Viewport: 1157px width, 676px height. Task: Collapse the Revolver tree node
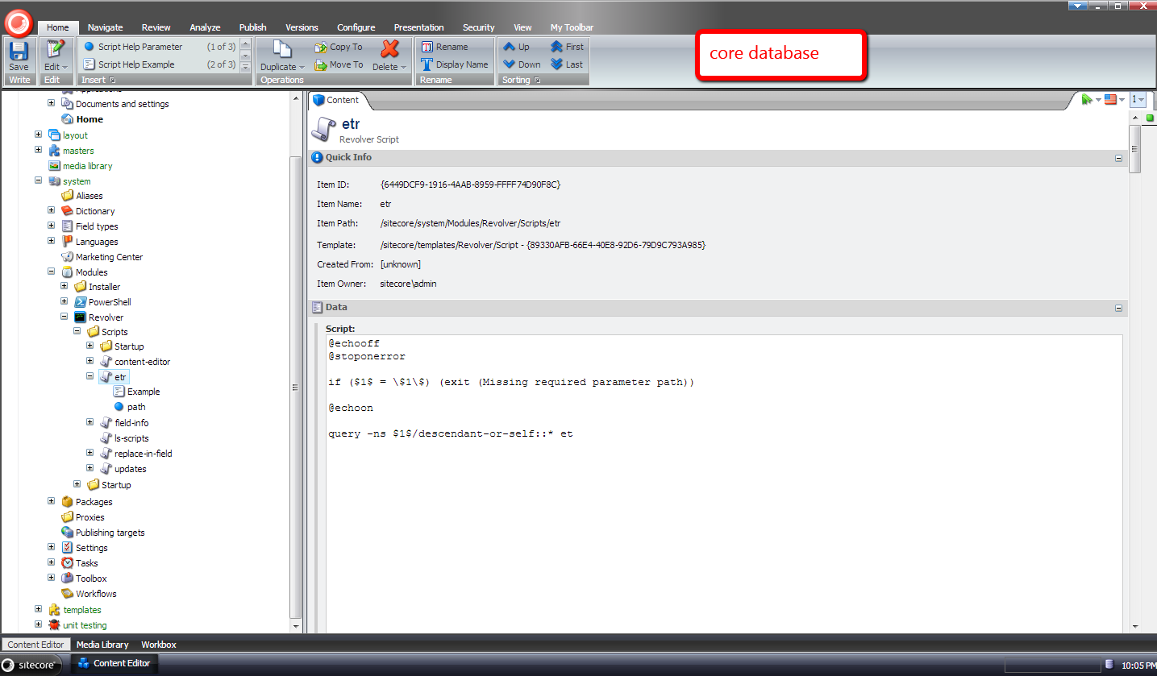click(65, 317)
